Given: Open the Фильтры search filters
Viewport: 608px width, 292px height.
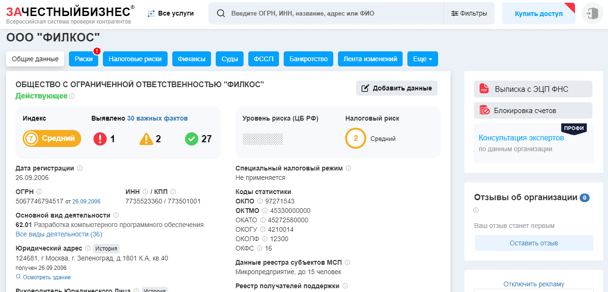Looking at the screenshot, I should [x=469, y=13].
